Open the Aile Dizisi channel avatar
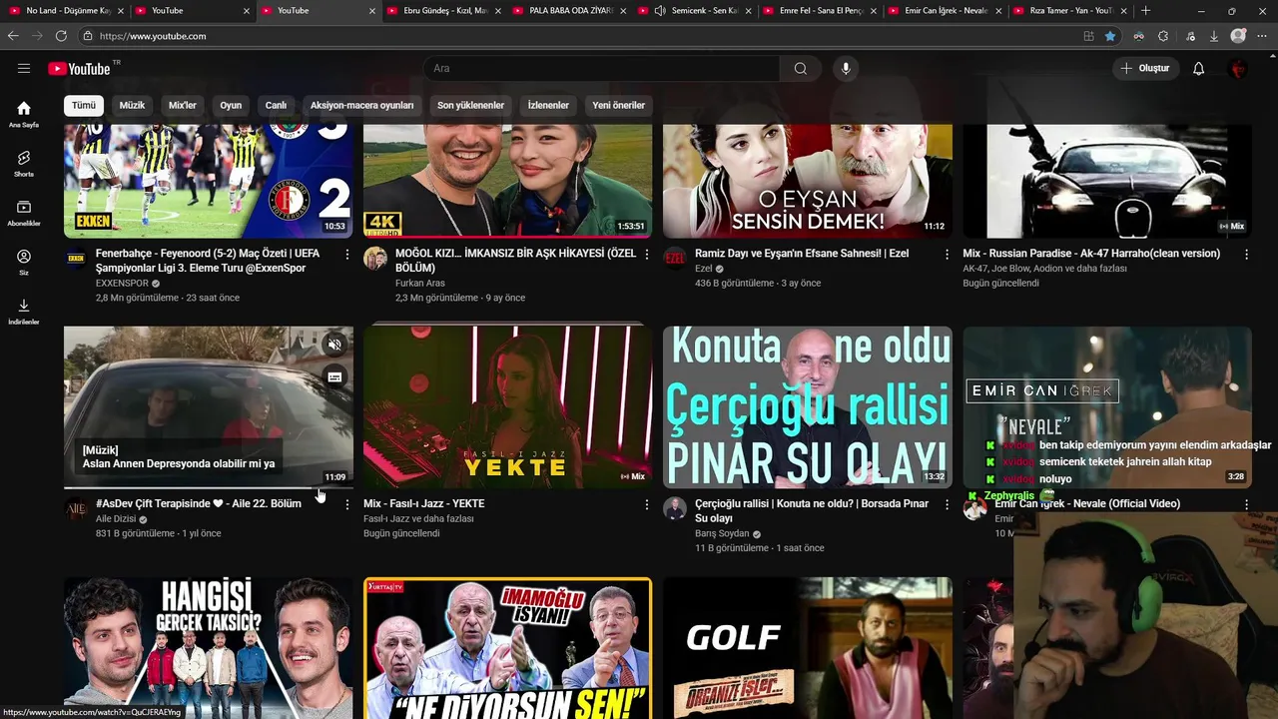Image resolution: width=1278 pixels, height=719 pixels. pyautogui.click(x=76, y=509)
